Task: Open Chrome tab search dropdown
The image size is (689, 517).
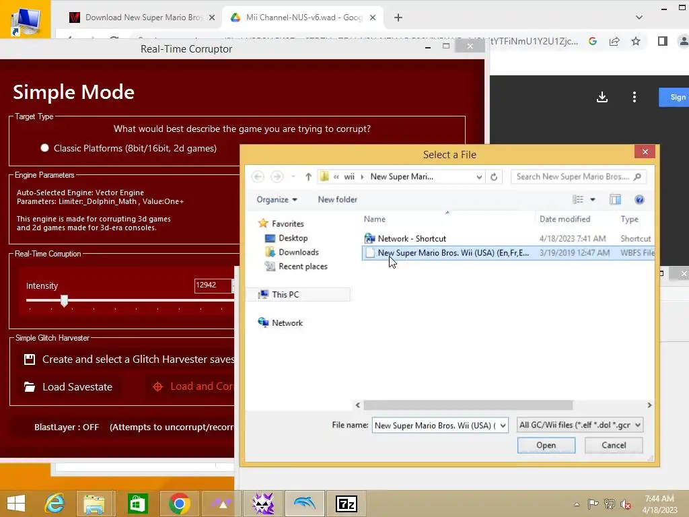Action: click(639, 18)
